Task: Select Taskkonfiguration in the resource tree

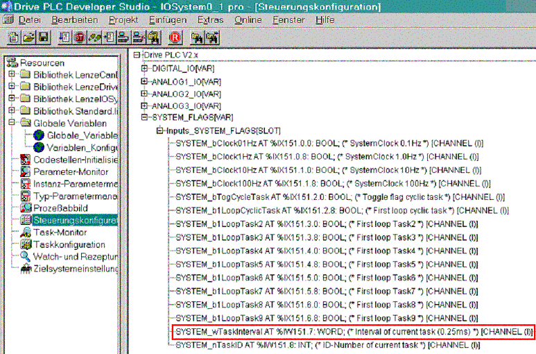Action: pyautogui.click(x=69, y=244)
